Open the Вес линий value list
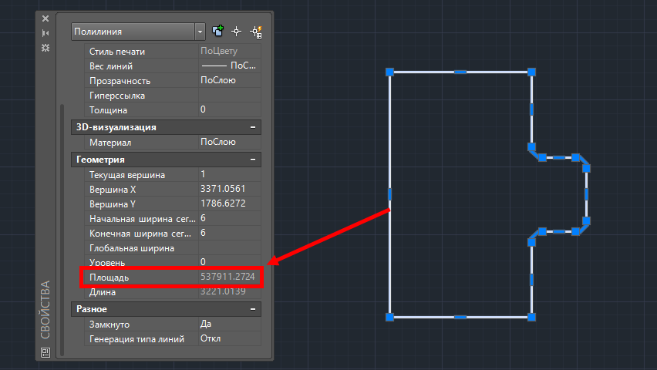This screenshot has height=370, width=657. tap(229, 66)
